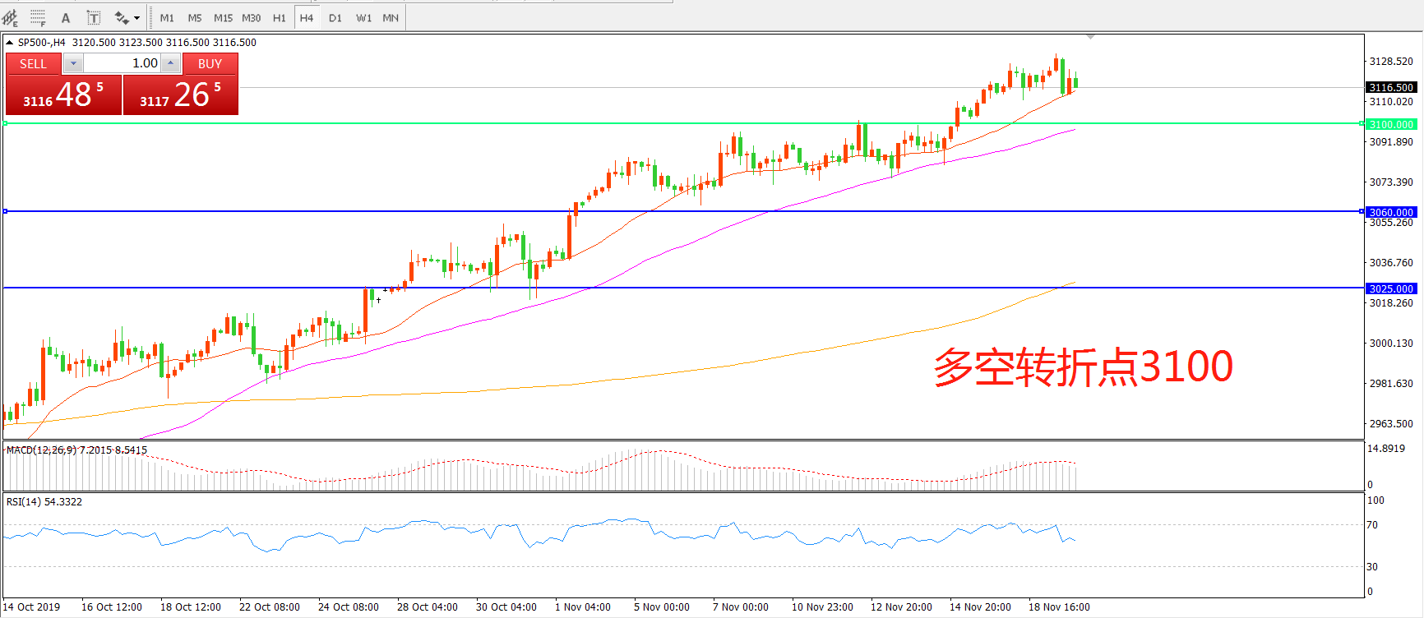Select the Fibonacci Retracement tool

[x=38, y=17]
